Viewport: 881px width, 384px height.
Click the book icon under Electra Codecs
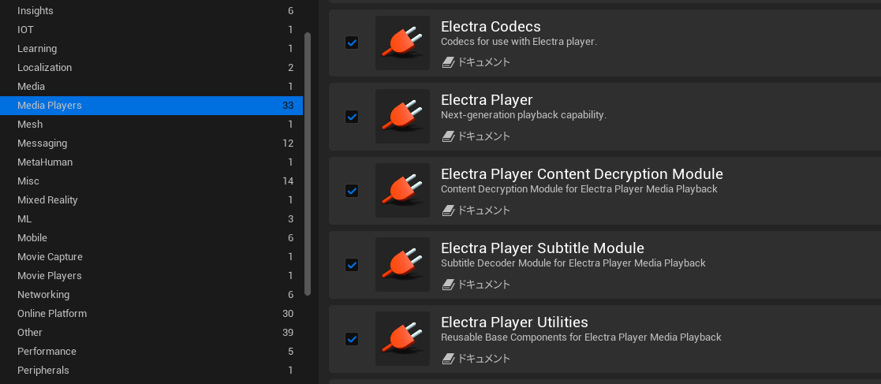(x=448, y=62)
